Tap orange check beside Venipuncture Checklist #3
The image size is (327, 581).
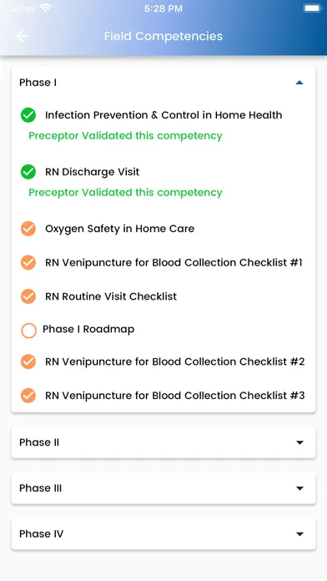coord(28,396)
